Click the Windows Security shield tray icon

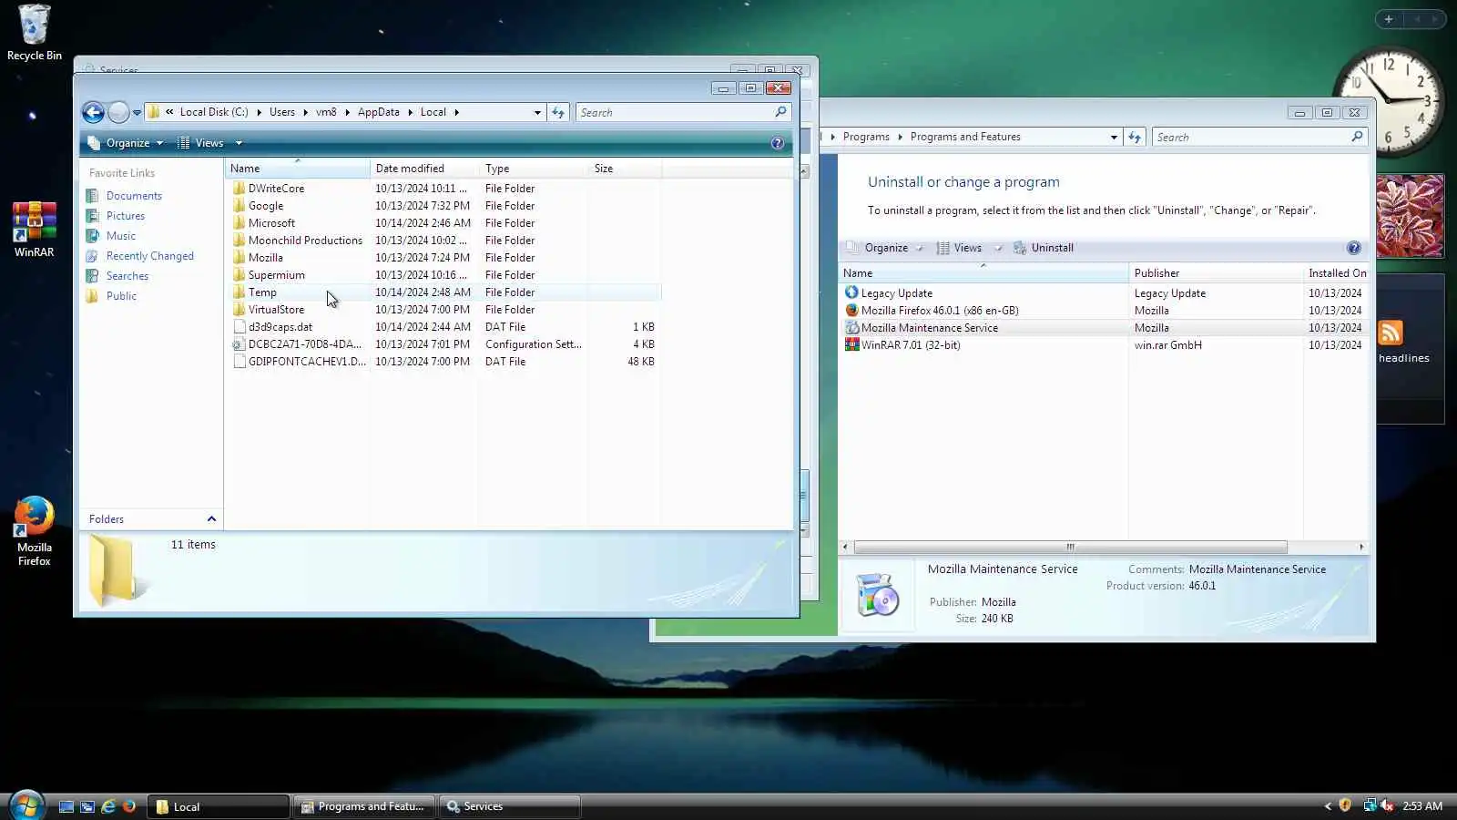(x=1345, y=805)
